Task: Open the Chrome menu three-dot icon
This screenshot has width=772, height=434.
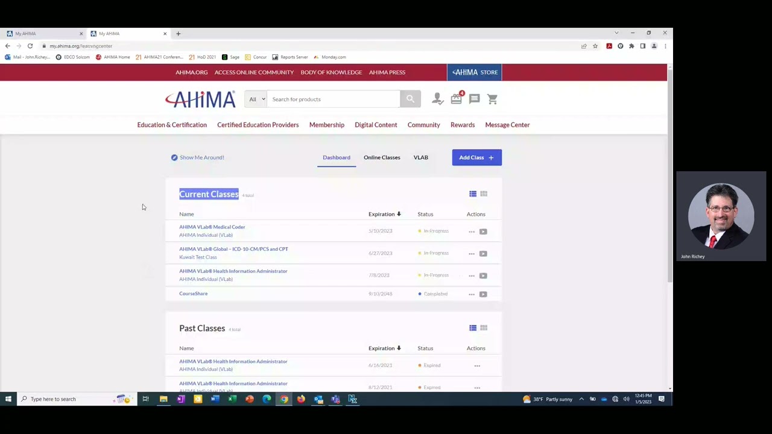Action: [665, 46]
